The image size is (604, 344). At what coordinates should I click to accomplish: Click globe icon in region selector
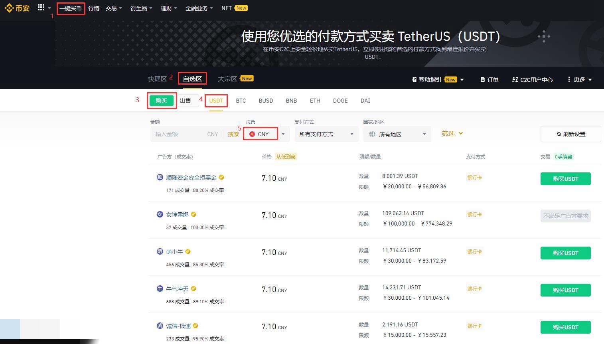coord(372,134)
